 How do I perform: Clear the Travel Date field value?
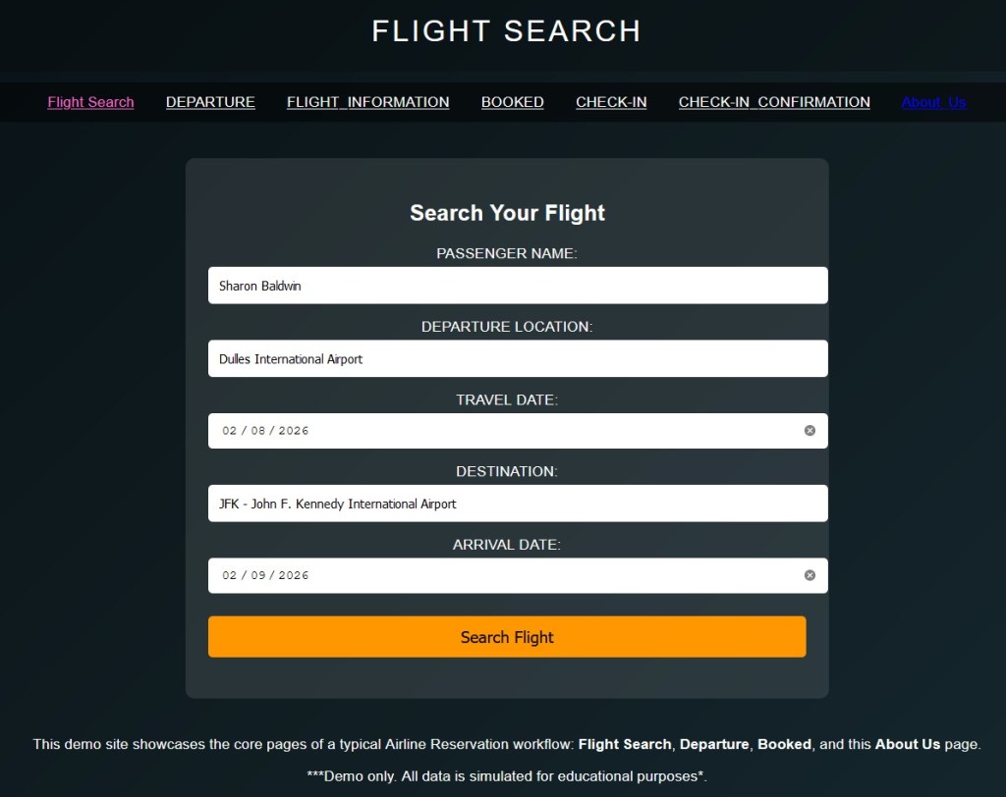tap(810, 431)
